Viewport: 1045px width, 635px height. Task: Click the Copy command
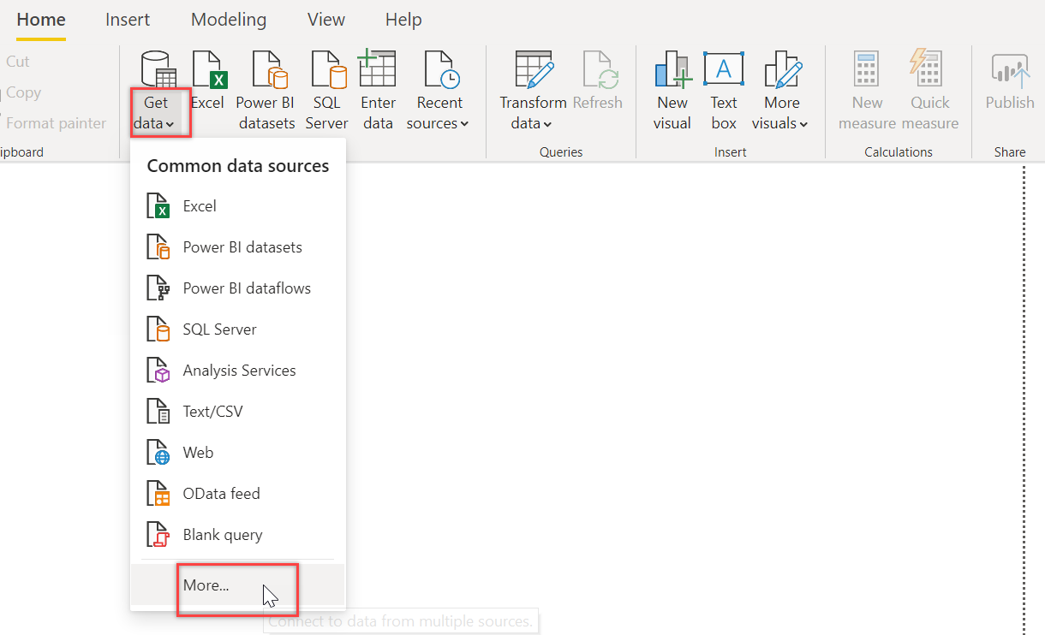pyautogui.click(x=23, y=92)
